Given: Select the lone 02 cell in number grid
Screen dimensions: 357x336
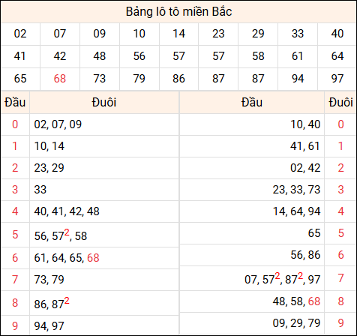Looking at the screenshot, I should (x=20, y=34).
